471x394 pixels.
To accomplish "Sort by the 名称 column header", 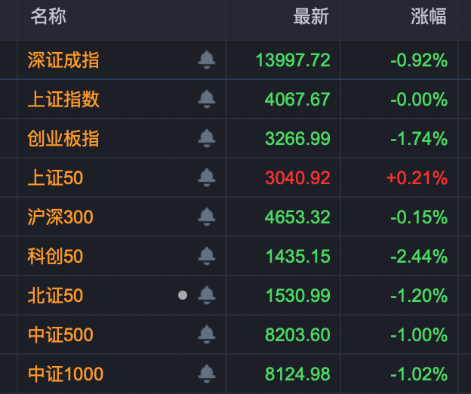I will (48, 17).
